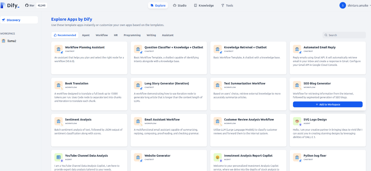Filter apps by Writing category
The width and height of the screenshot is (371, 171).
point(151,35)
